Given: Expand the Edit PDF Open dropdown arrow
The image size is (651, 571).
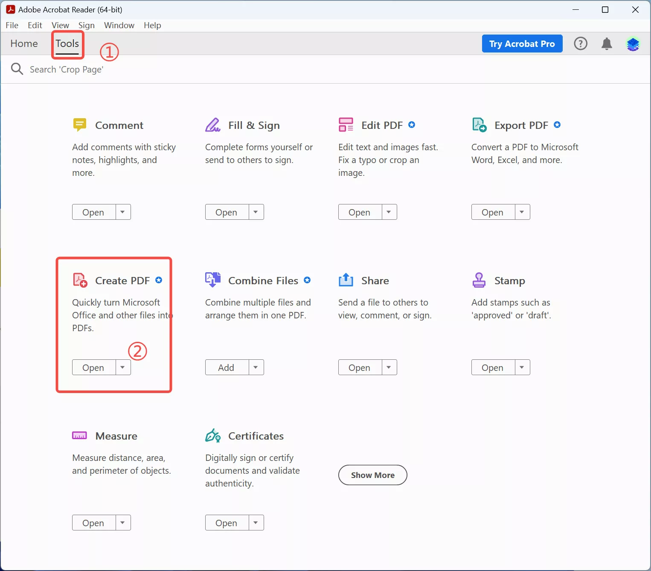Looking at the screenshot, I should pyautogui.click(x=389, y=212).
